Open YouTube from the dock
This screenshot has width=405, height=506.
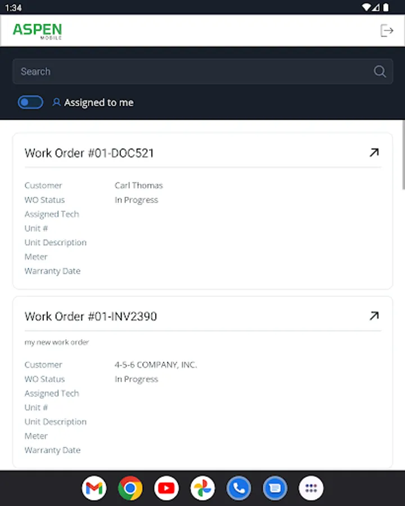166,488
